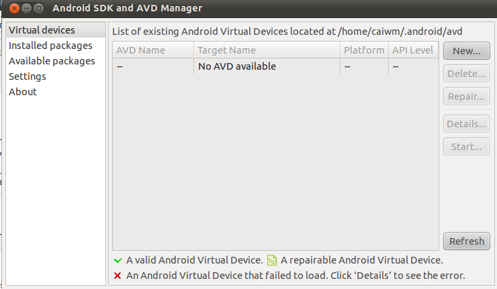Sort by the Target Name column header

[267, 50]
